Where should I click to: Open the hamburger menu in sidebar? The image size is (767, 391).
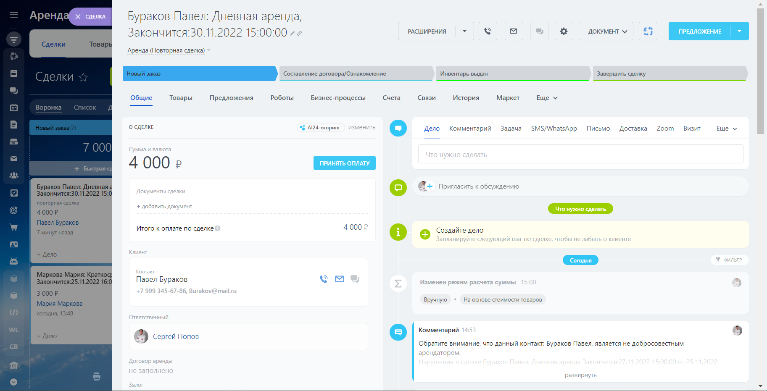[x=14, y=15]
